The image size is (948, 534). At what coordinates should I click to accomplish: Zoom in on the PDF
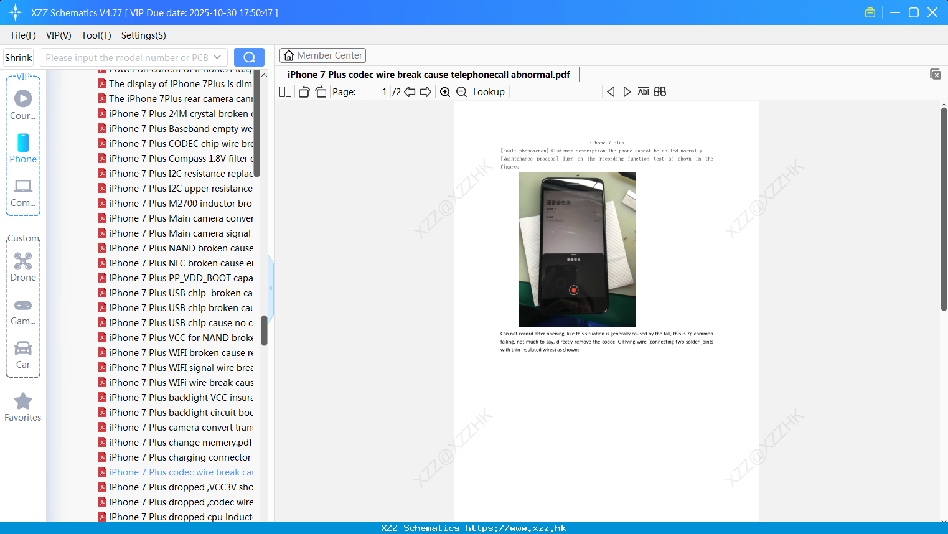tap(445, 92)
